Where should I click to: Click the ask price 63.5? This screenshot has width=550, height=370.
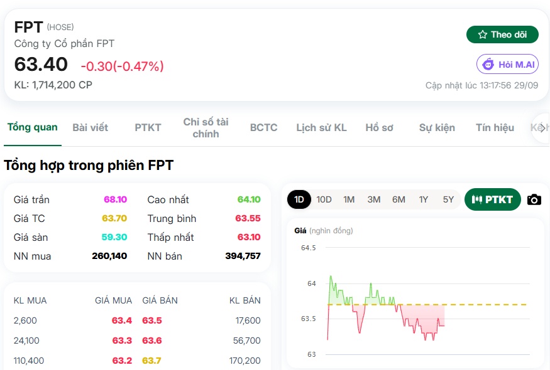(x=152, y=320)
